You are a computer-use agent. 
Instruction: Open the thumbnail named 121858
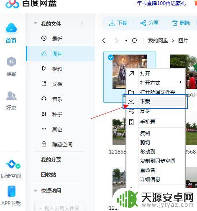click(119, 132)
